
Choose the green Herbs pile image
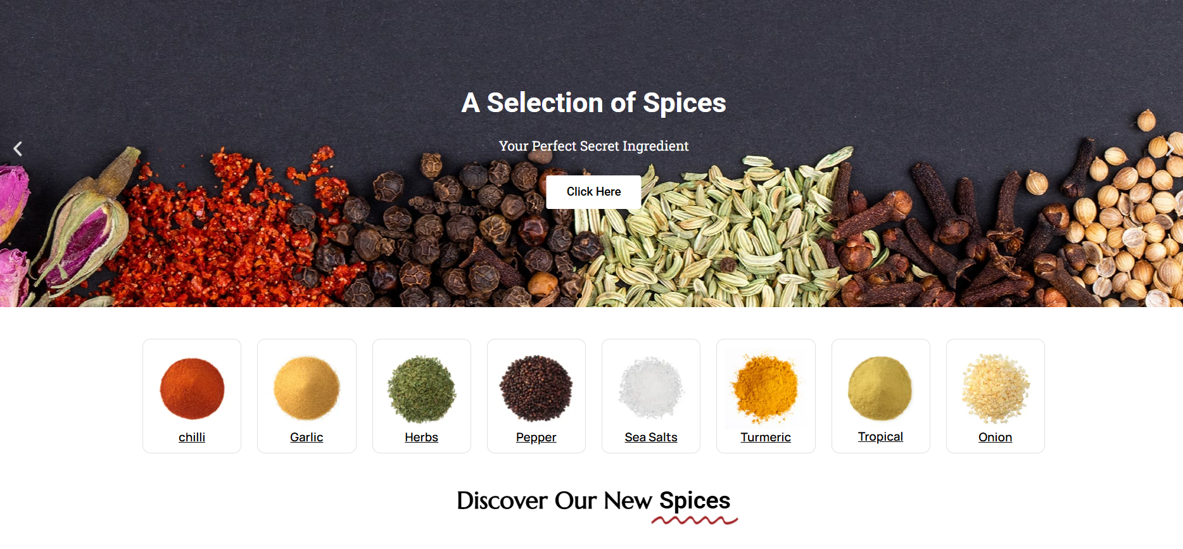(422, 389)
